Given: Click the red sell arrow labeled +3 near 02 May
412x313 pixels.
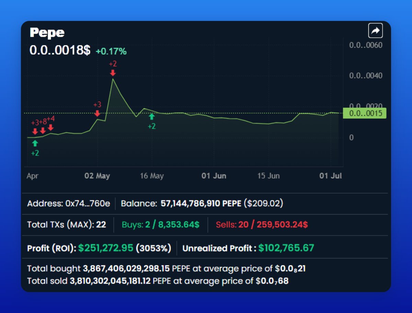Looking at the screenshot, I should click(97, 113).
